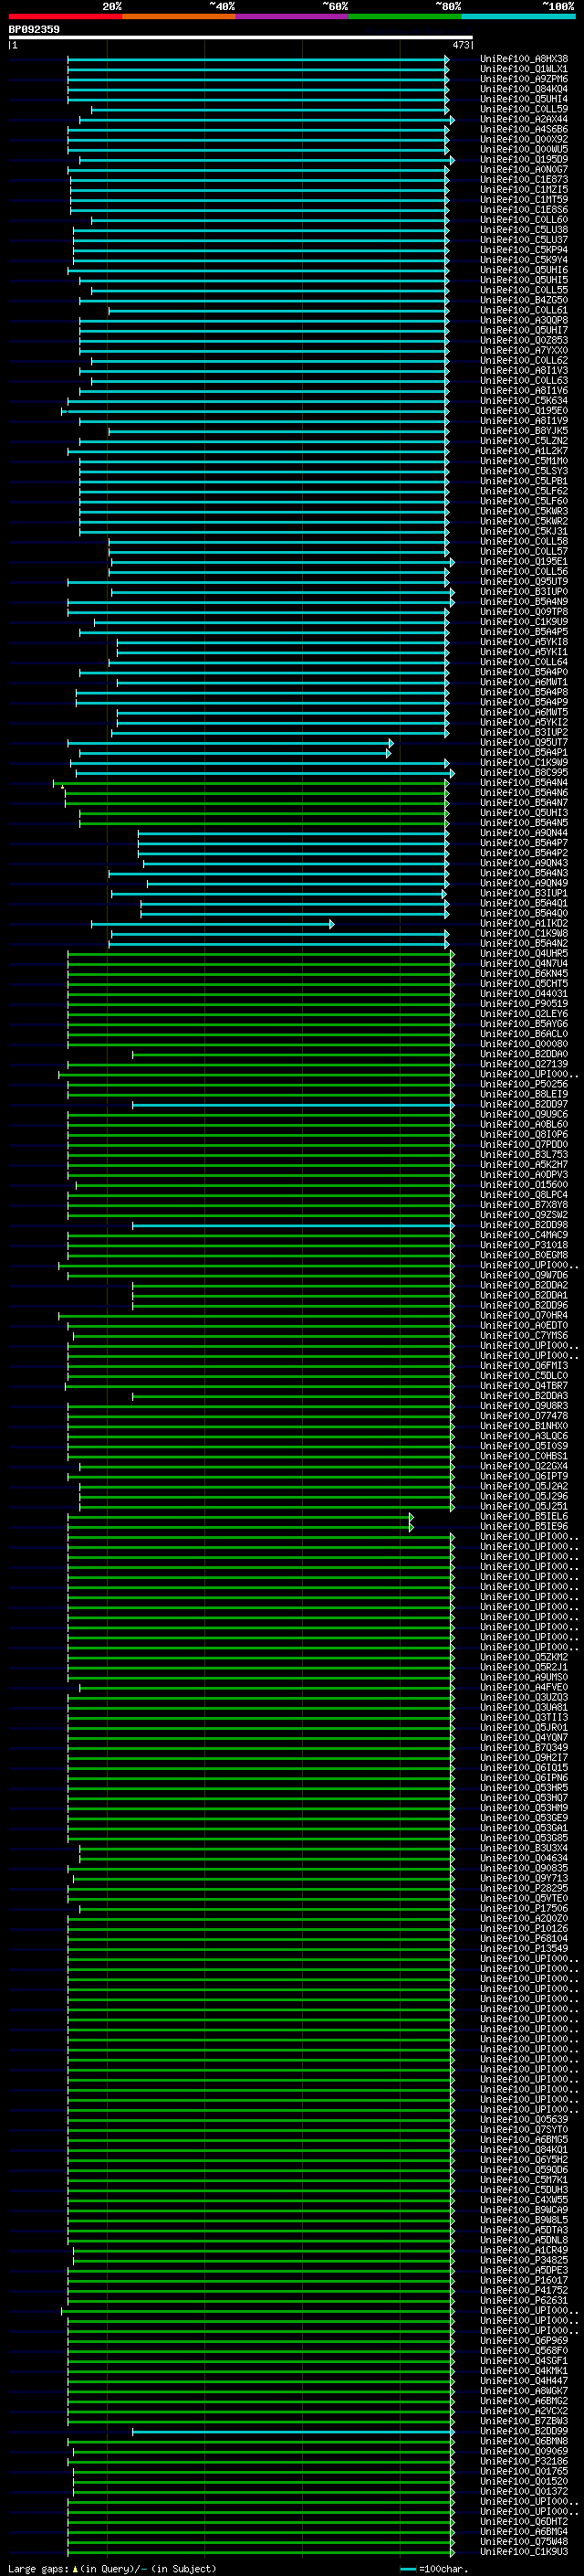Screen dimensions: 584x2576
Task: Select hit label UniRef100_B5A4N4
Action: 524,783
